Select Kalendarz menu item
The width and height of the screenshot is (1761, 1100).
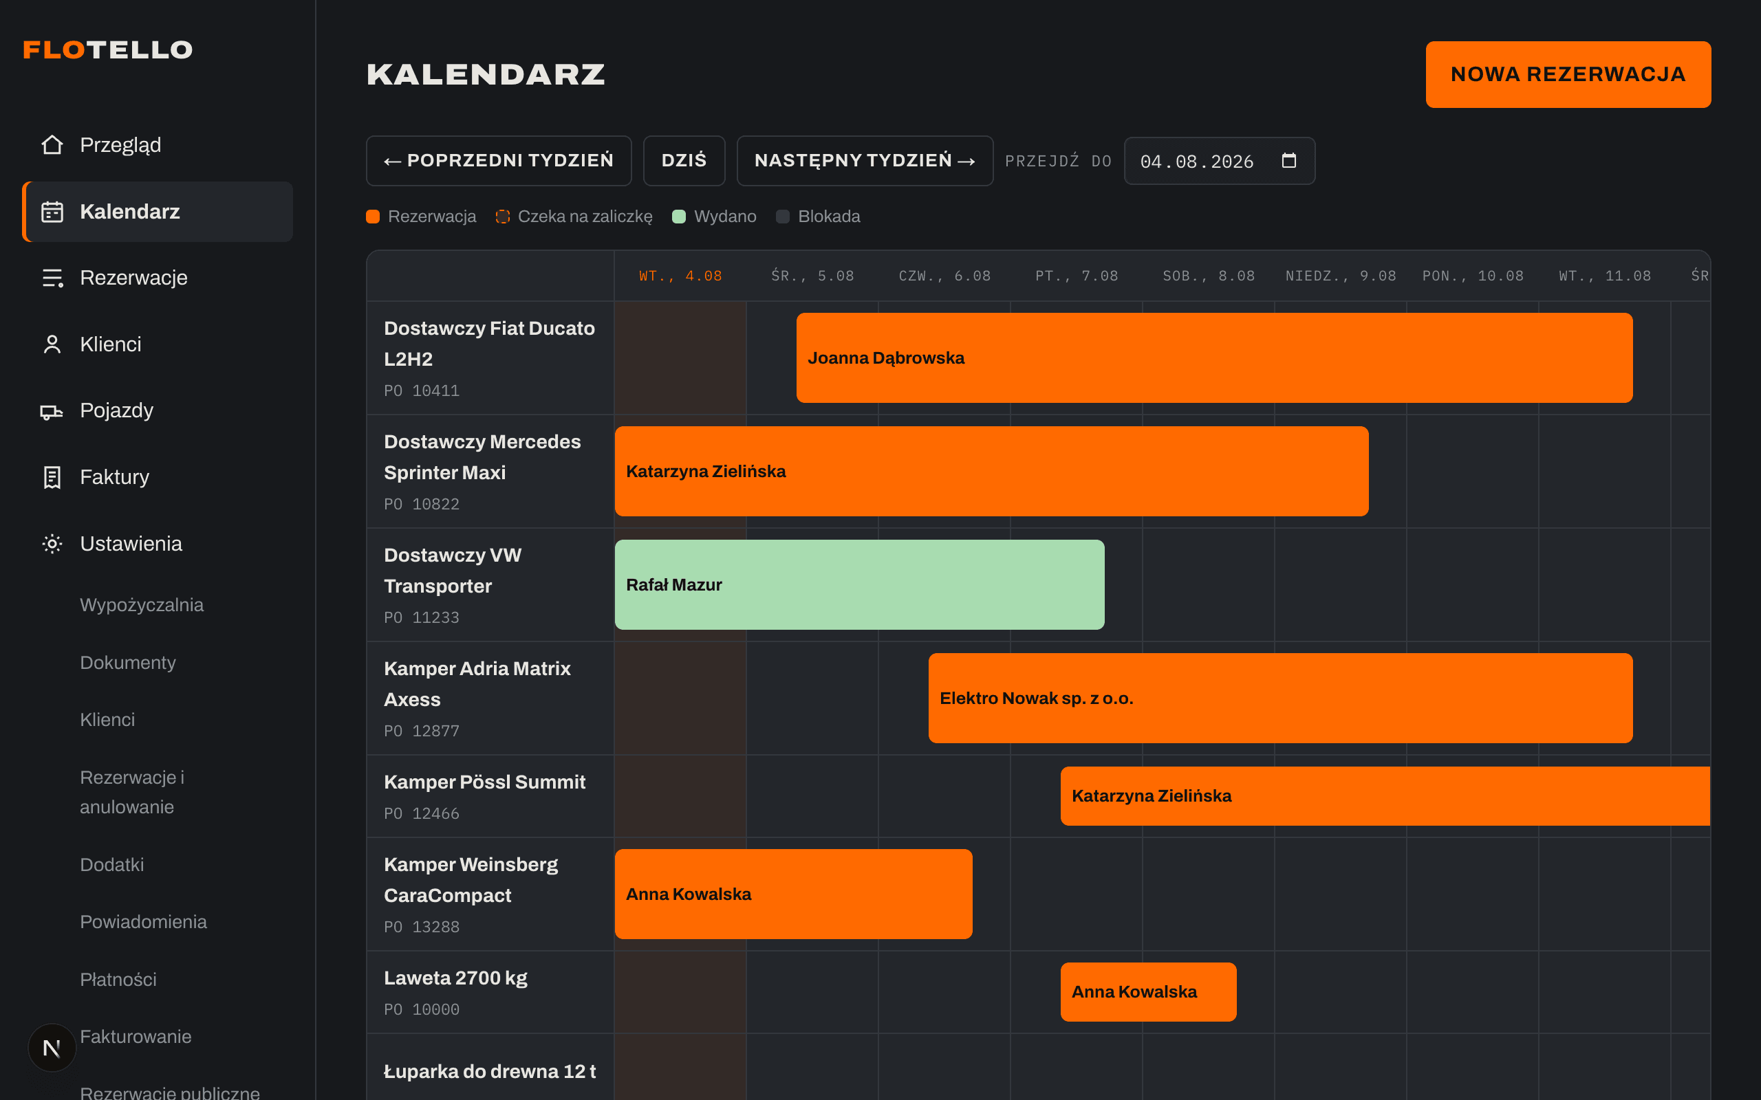[157, 212]
